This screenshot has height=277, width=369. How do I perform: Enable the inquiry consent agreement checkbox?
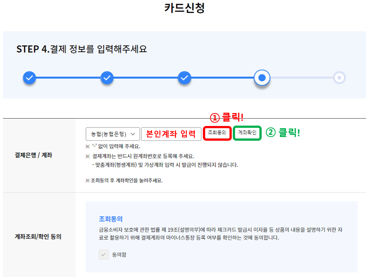[x=104, y=254]
